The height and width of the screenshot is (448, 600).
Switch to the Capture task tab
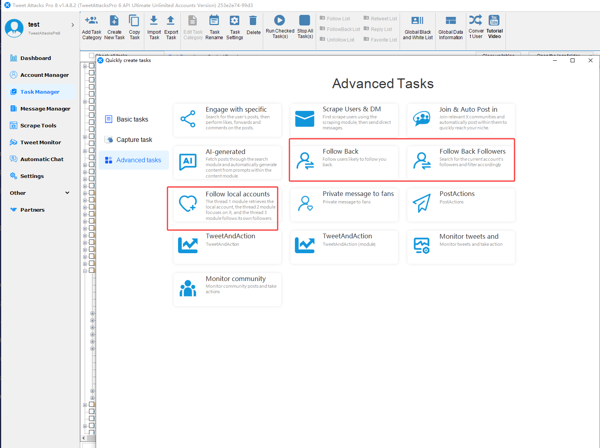pyautogui.click(x=133, y=140)
